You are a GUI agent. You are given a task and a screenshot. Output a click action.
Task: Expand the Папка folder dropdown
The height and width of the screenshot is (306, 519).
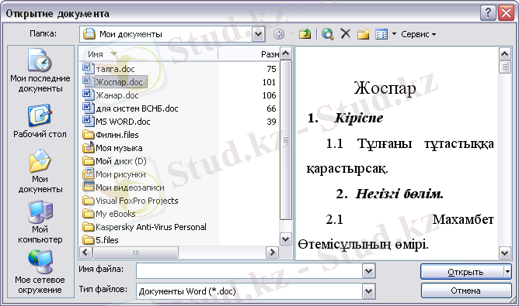pyautogui.click(x=259, y=34)
